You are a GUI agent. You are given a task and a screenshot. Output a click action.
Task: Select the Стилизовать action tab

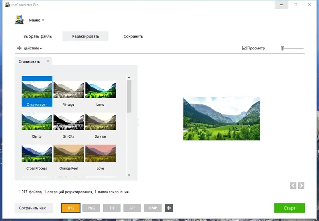(x=29, y=61)
